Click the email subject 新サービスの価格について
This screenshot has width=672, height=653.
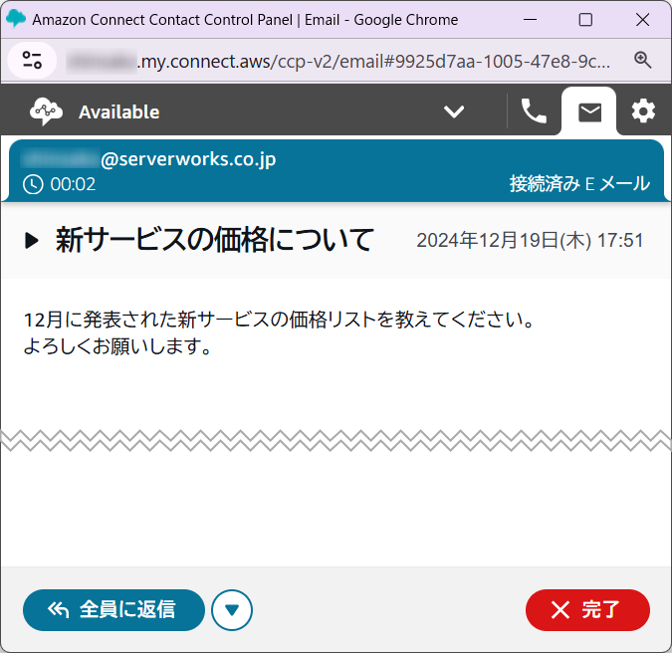[x=215, y=240]
